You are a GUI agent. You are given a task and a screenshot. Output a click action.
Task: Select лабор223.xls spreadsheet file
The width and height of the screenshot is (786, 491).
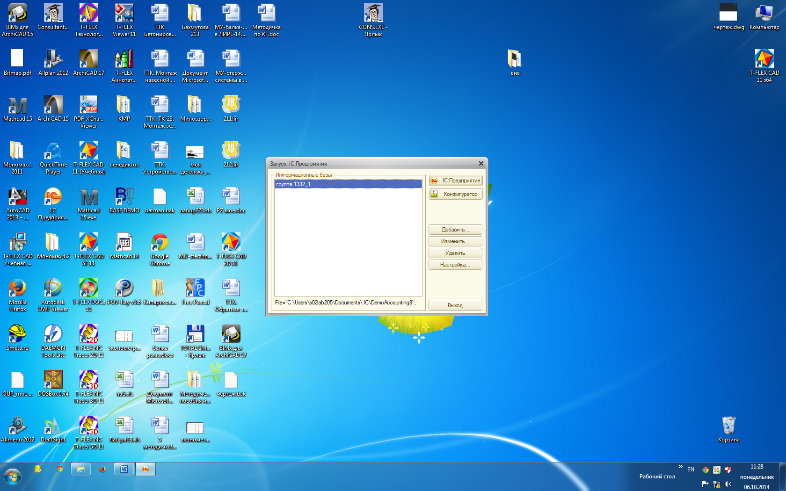tap(195, 201)
